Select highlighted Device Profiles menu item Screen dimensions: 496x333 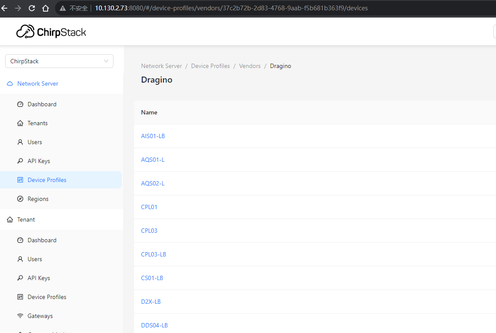click(x=61, y=180)
